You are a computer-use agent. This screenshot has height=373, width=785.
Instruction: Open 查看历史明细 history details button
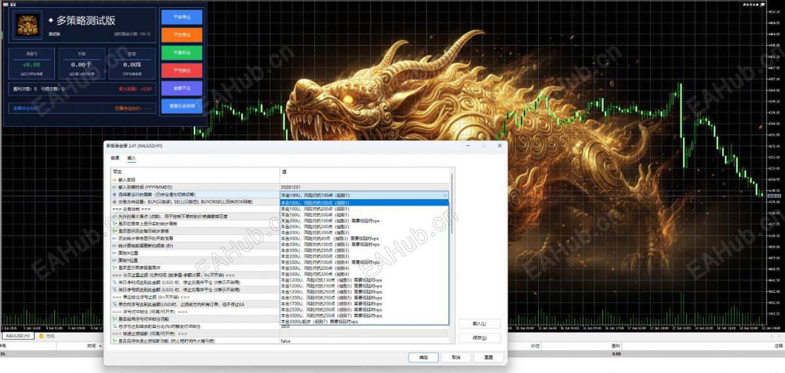182,106
